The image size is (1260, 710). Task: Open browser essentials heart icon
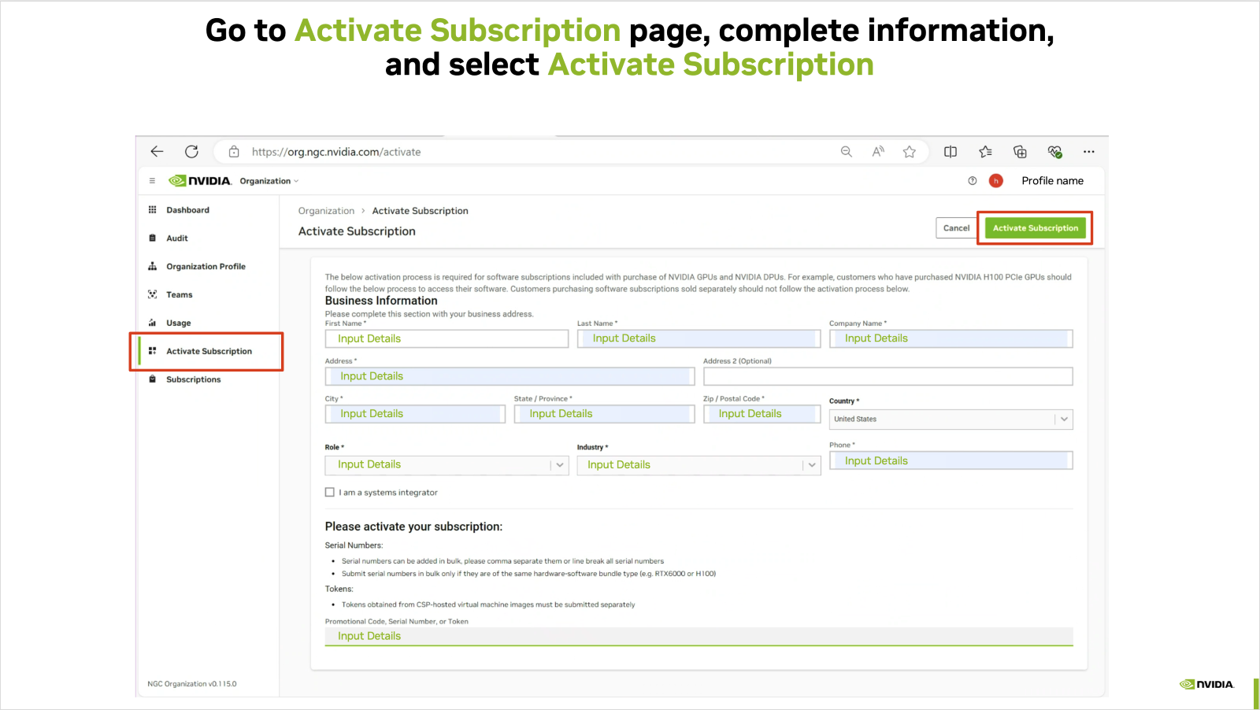tap(1054, 152)
